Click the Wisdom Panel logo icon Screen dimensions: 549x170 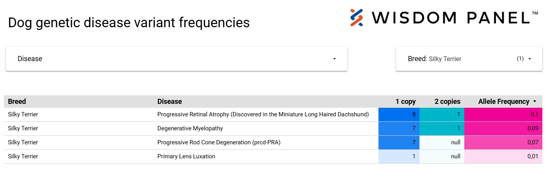coord(357,18)
